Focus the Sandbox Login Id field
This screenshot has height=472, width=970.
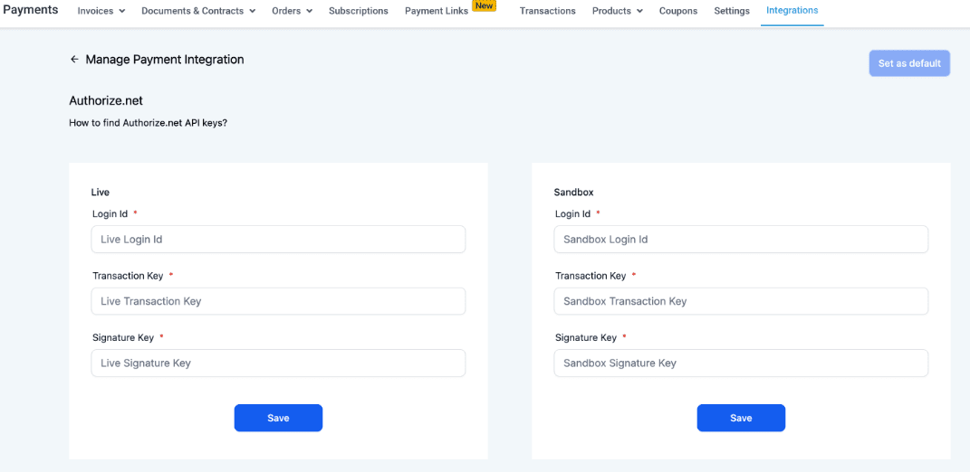pyautogui.click(x=741, y=240)
